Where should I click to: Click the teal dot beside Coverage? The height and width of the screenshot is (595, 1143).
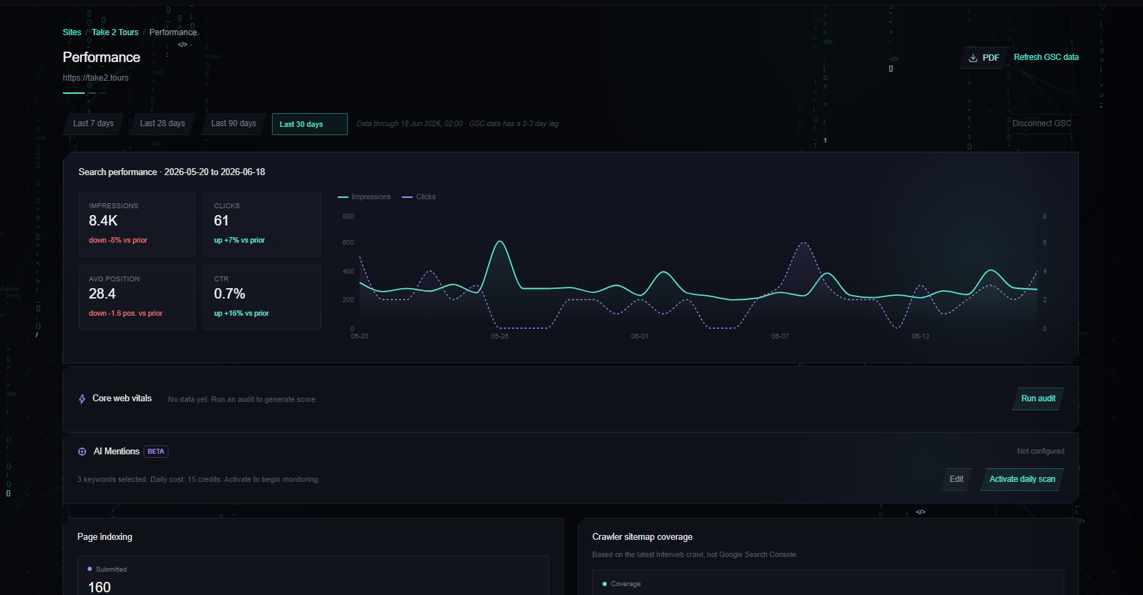[605, 584]
